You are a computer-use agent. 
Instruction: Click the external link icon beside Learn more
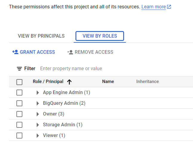pyautogui.click(x=169, y=7)
